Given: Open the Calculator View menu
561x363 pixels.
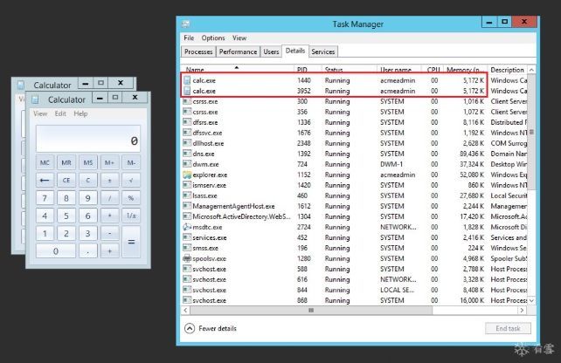Looking at the screenshot, I should [40, 113].
